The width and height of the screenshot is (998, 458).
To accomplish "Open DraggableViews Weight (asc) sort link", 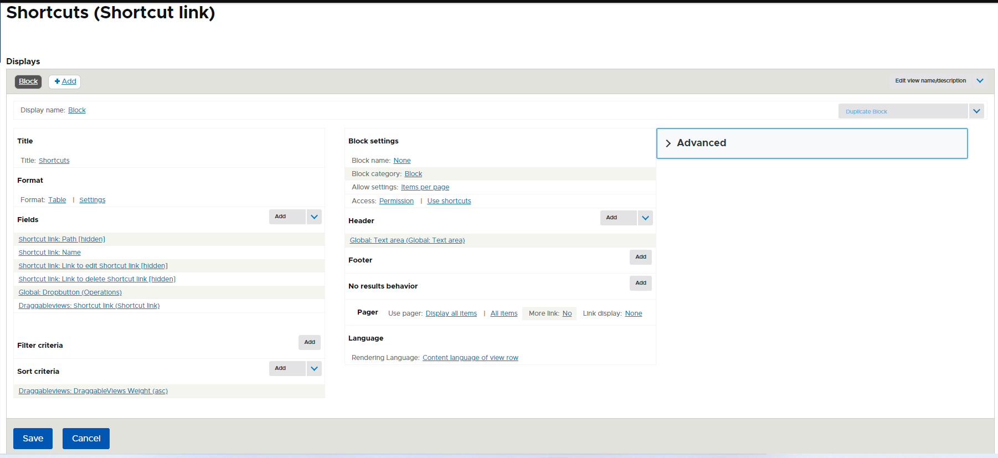I will pos(93,391).
